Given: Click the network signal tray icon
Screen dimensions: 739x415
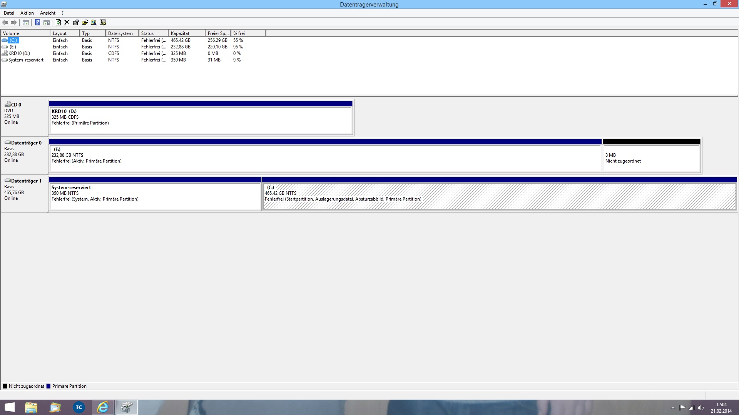Looking at the screenshot, I should coord(692,408).
